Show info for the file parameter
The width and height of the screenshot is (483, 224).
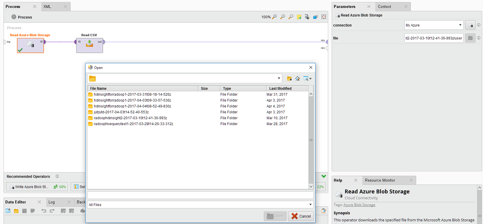(479, 38)
